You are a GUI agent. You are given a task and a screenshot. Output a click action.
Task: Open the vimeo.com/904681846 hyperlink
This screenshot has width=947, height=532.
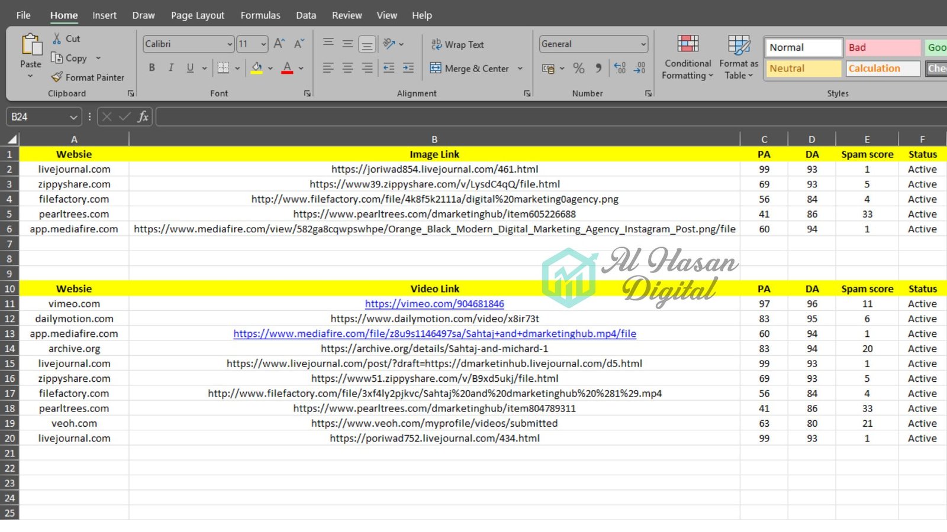pyautogui.click(x=434, y=304)
